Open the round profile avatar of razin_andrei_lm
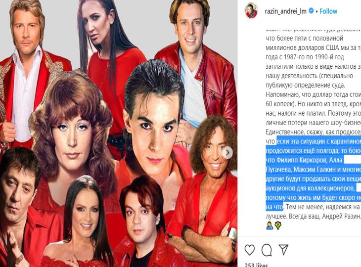The height and width of the screenshot is (267, 361). tap(251, 11)
